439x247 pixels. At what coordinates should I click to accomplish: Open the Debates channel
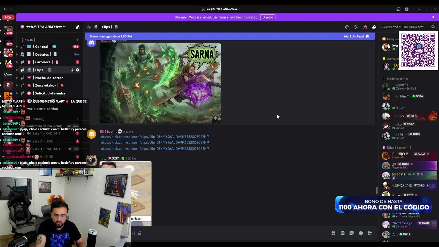click(x=49, y=54)
